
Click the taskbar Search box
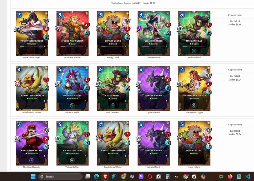(x=61, y=176)
